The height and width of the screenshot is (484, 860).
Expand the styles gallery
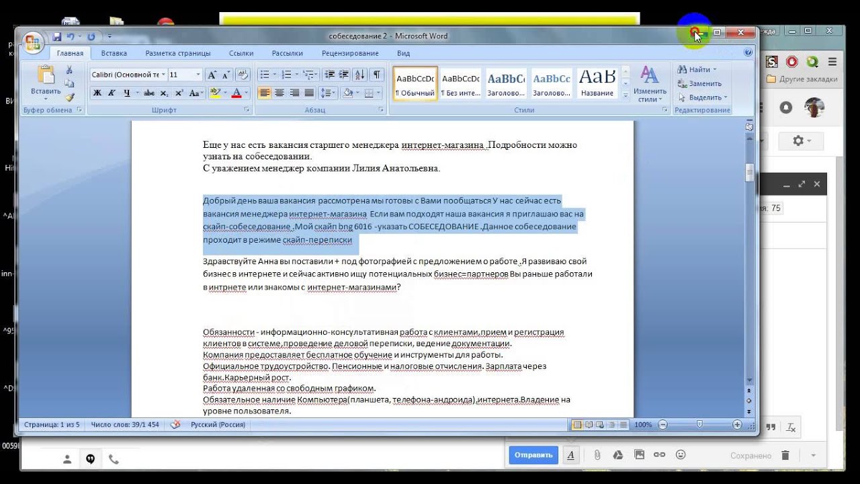pyautogui.click(x=626, y=96)
